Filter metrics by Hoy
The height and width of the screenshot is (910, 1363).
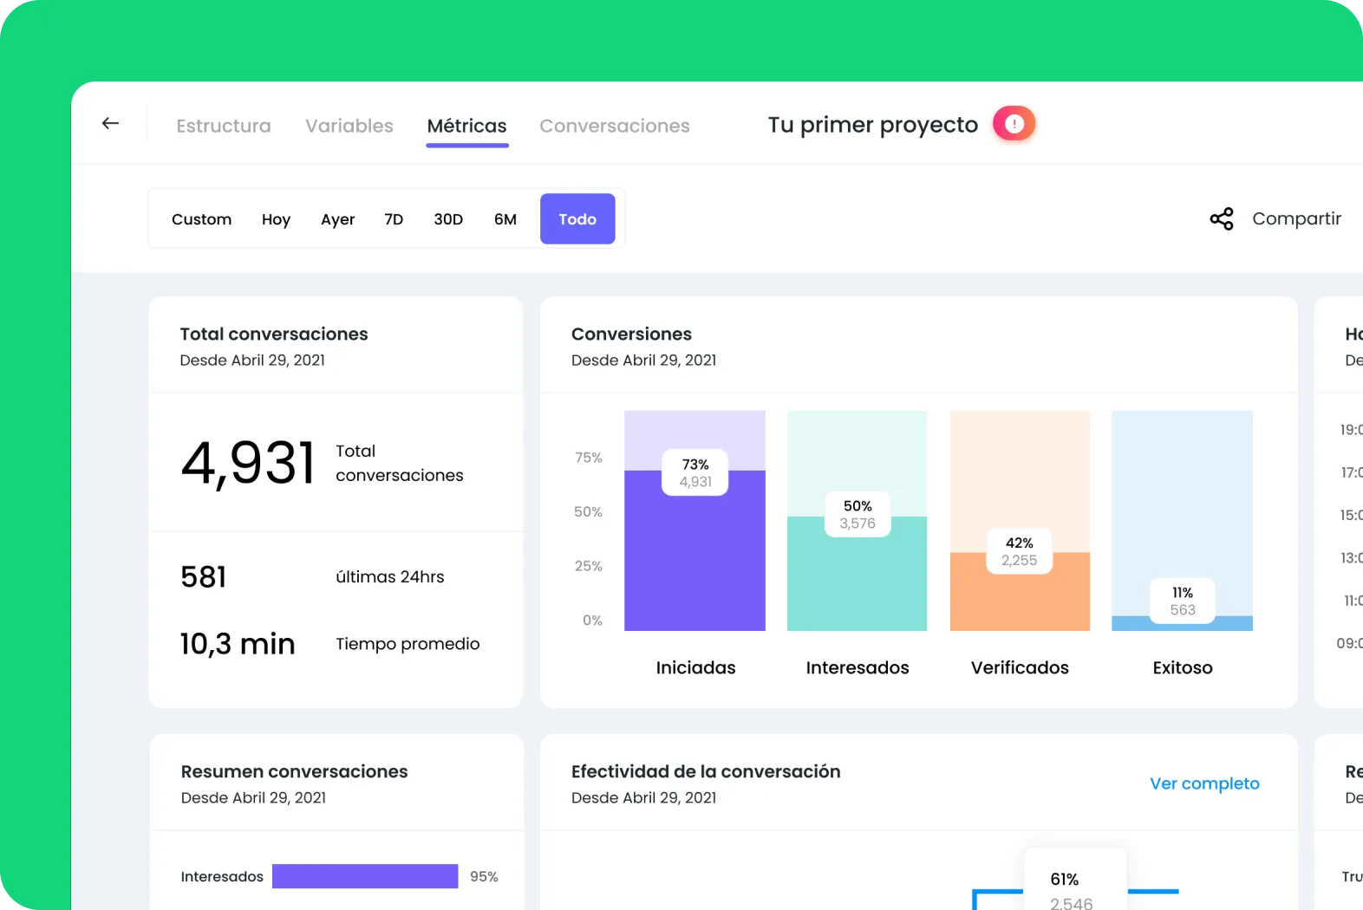pyautogui.click(x=276, y=219)
